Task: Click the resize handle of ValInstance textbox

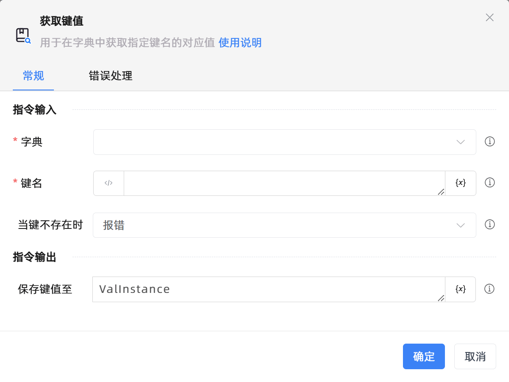Action: pos(441,298)
